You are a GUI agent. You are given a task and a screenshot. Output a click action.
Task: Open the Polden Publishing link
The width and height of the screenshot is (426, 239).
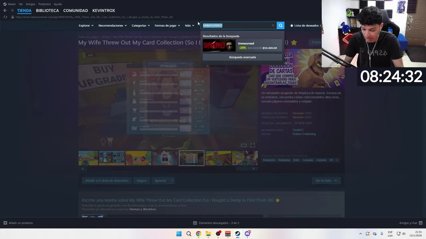[x=304, y=134]
